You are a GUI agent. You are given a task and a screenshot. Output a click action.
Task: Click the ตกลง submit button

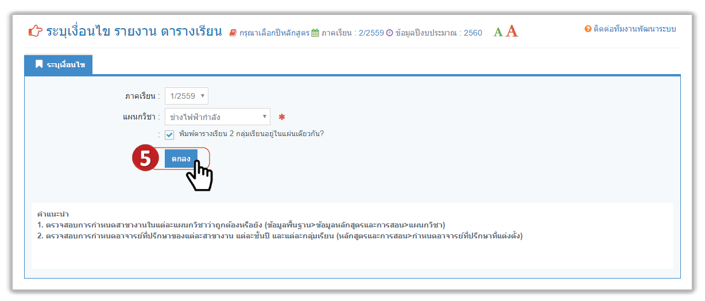click(x=181, y=159)
